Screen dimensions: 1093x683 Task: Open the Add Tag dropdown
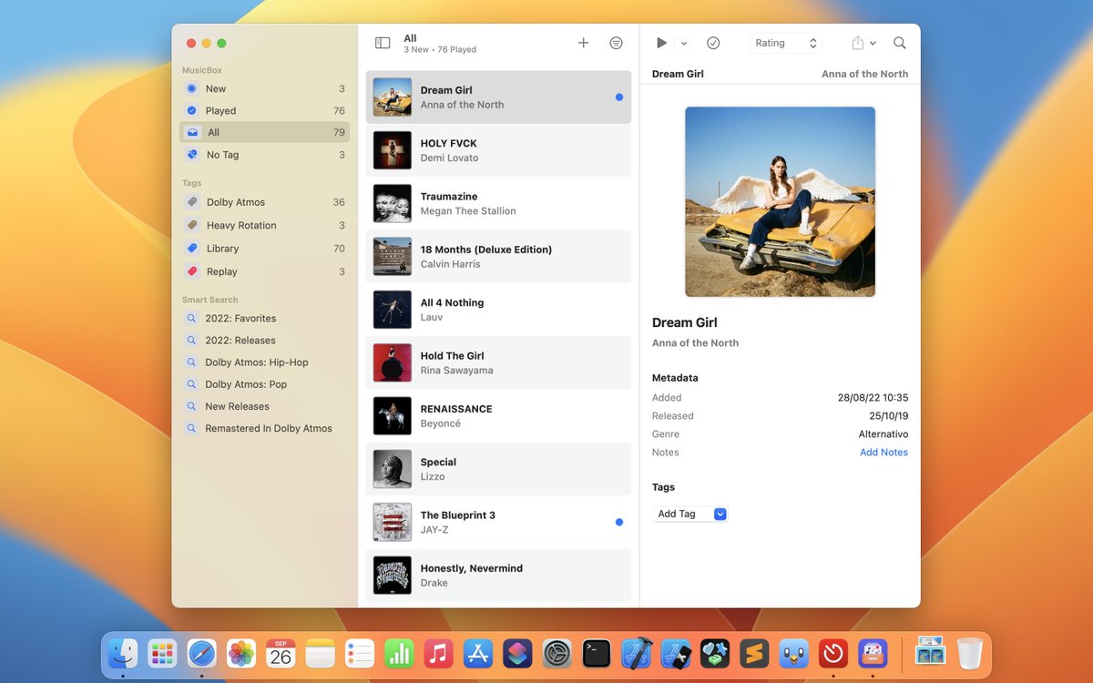[690, 514]
